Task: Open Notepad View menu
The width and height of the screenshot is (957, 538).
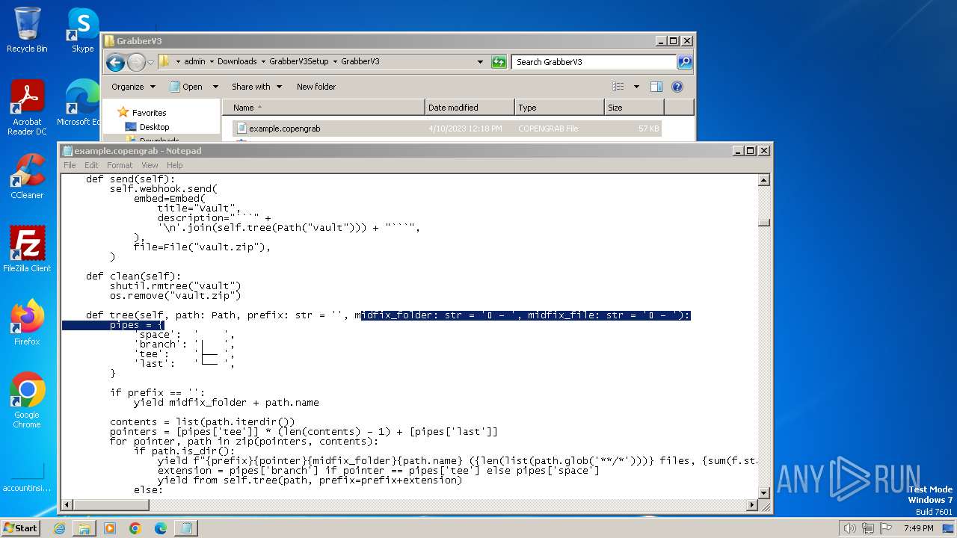Action: pos(150,165)
